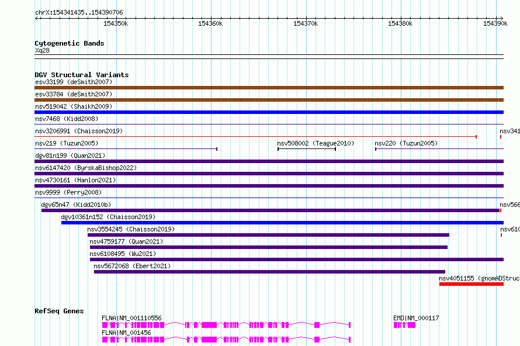
Task: Click the Xq28 cytogenetic band label
Action: click(42, 50)
